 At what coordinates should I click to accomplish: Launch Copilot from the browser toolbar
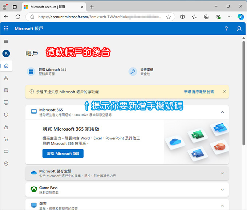241,17
